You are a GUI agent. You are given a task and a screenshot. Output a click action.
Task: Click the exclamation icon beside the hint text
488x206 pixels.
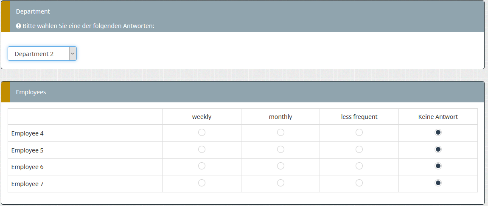[18, 26]
